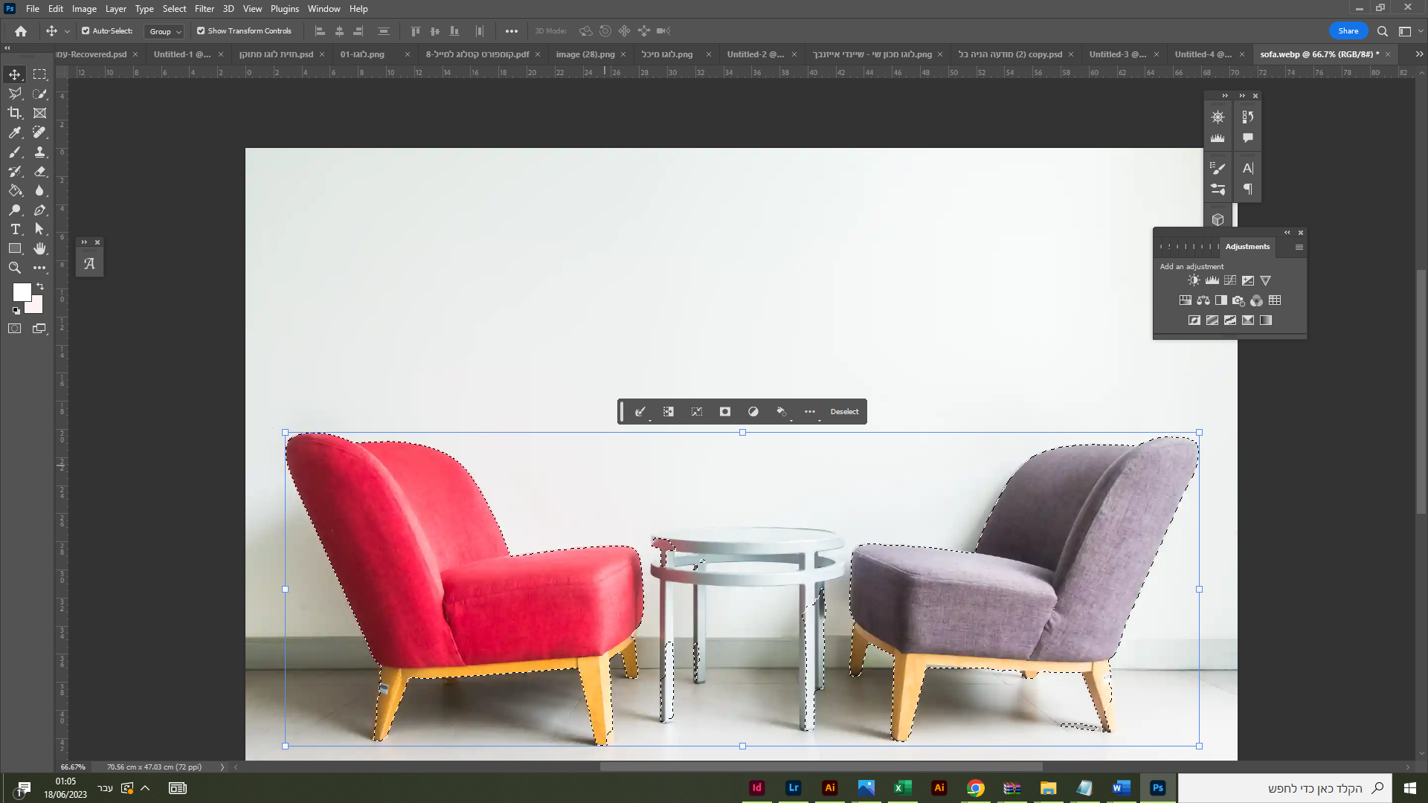Toggle Show Transform Controls checkbox
The height and width of the screenshot is (803, 1428).
(201, 31)
